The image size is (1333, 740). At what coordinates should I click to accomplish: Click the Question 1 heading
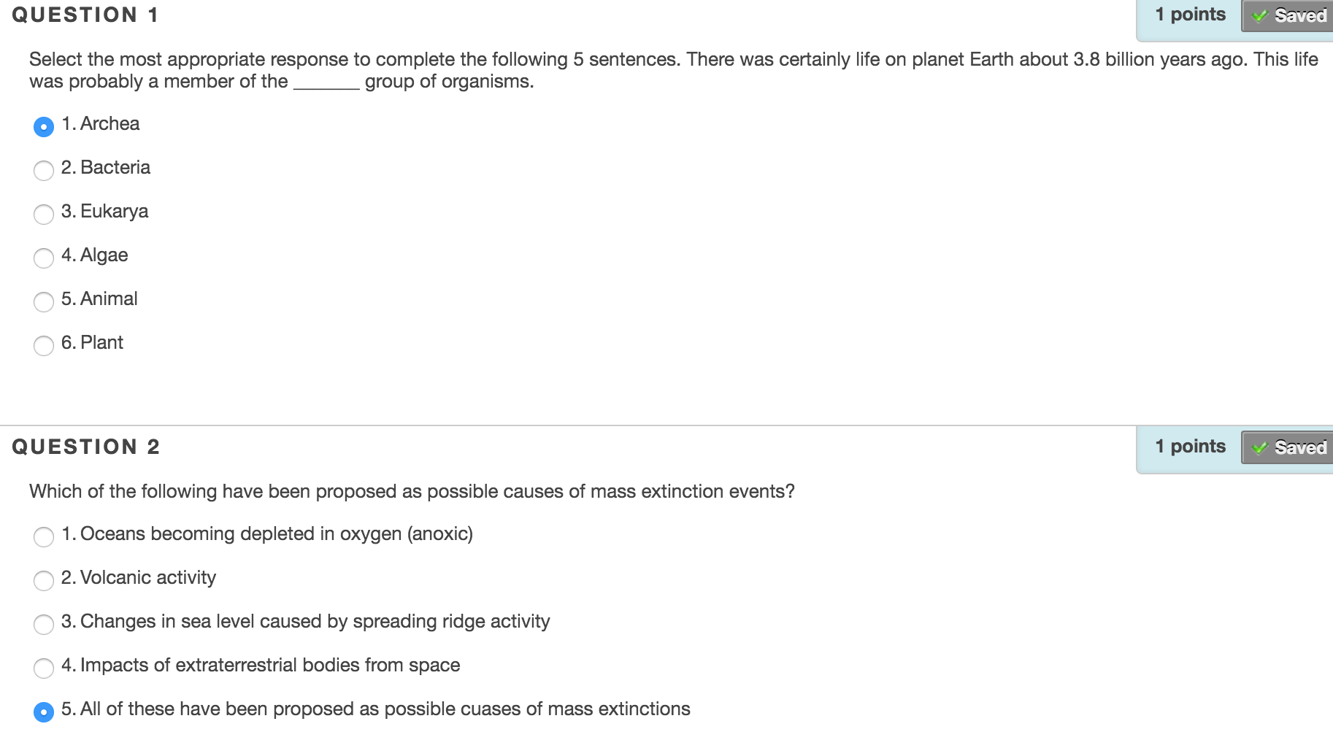(x=85, y=15)
